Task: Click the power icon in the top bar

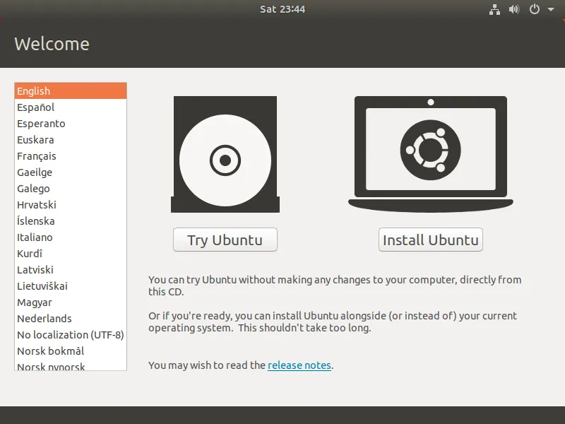Action: click(533, 10)
